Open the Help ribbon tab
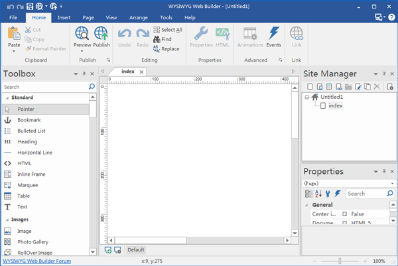 point(190,17)
